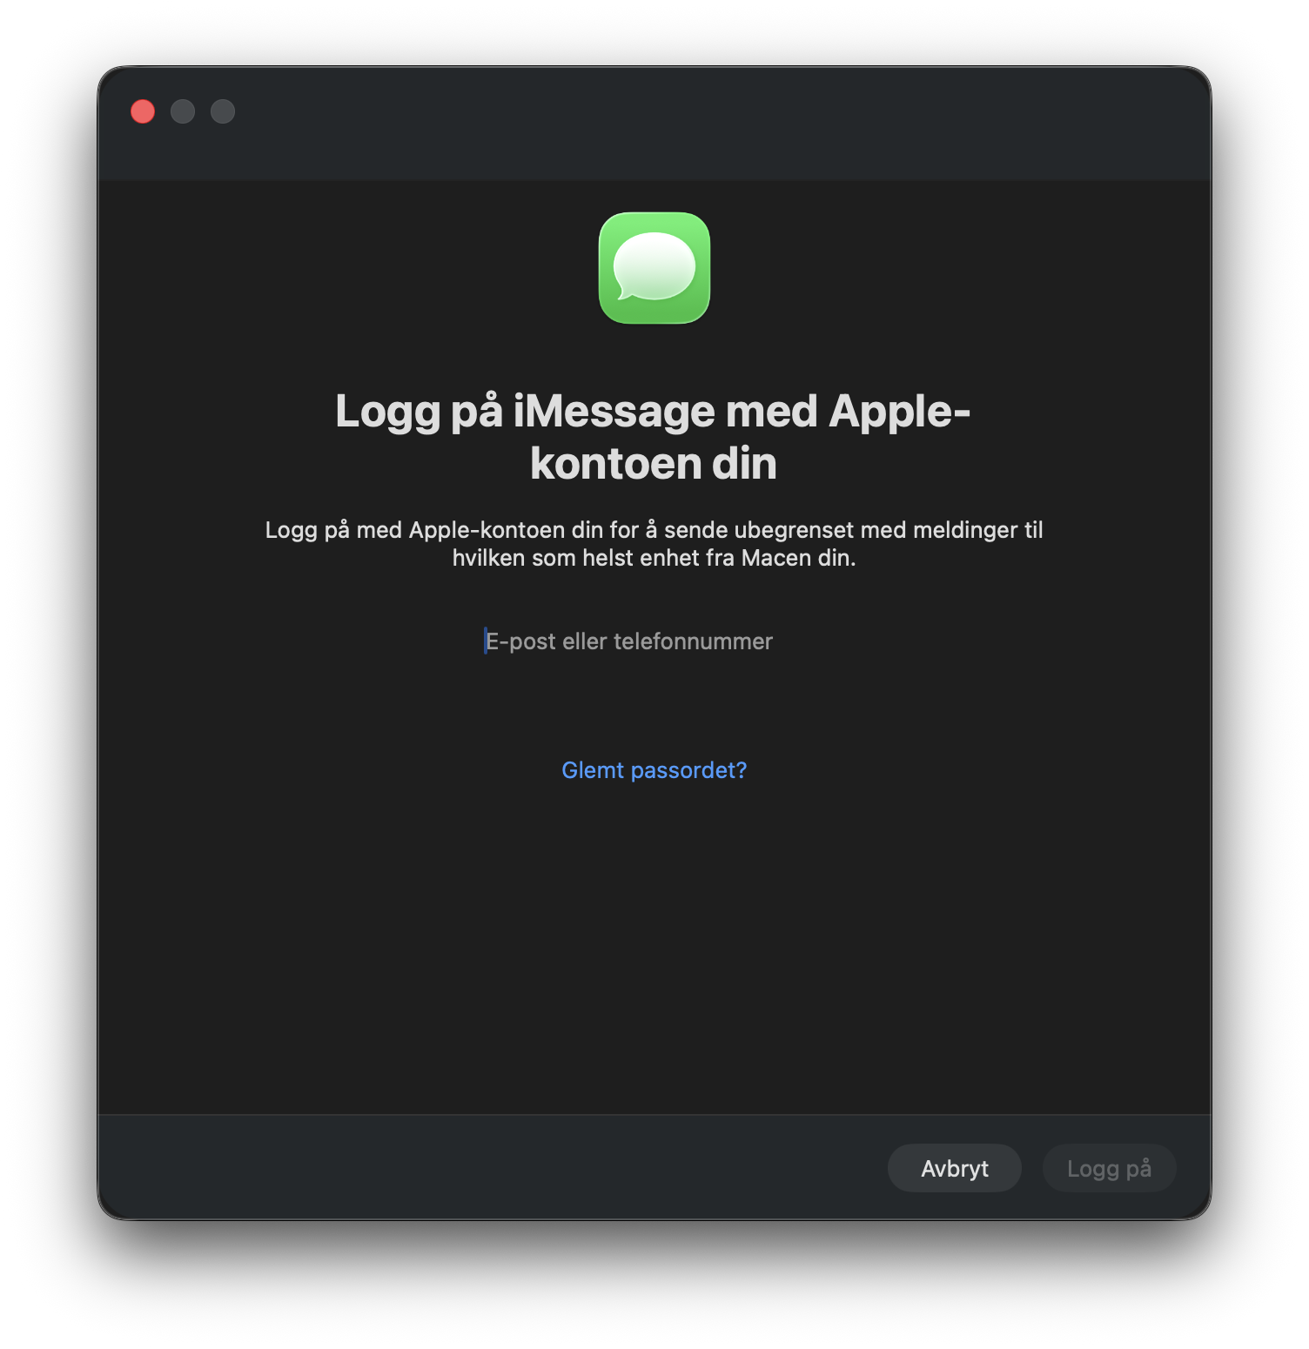Click the greyed-out zoom window button

pos(223,111)
